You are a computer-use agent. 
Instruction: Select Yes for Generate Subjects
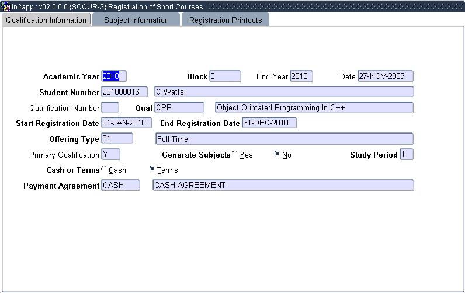(235, 154)
